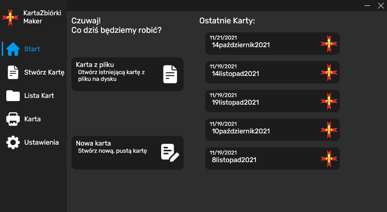Click the Stwórz Kartę document icon
Image resolution: width=387 pixels, height=212 pixels.
[13, 72]
